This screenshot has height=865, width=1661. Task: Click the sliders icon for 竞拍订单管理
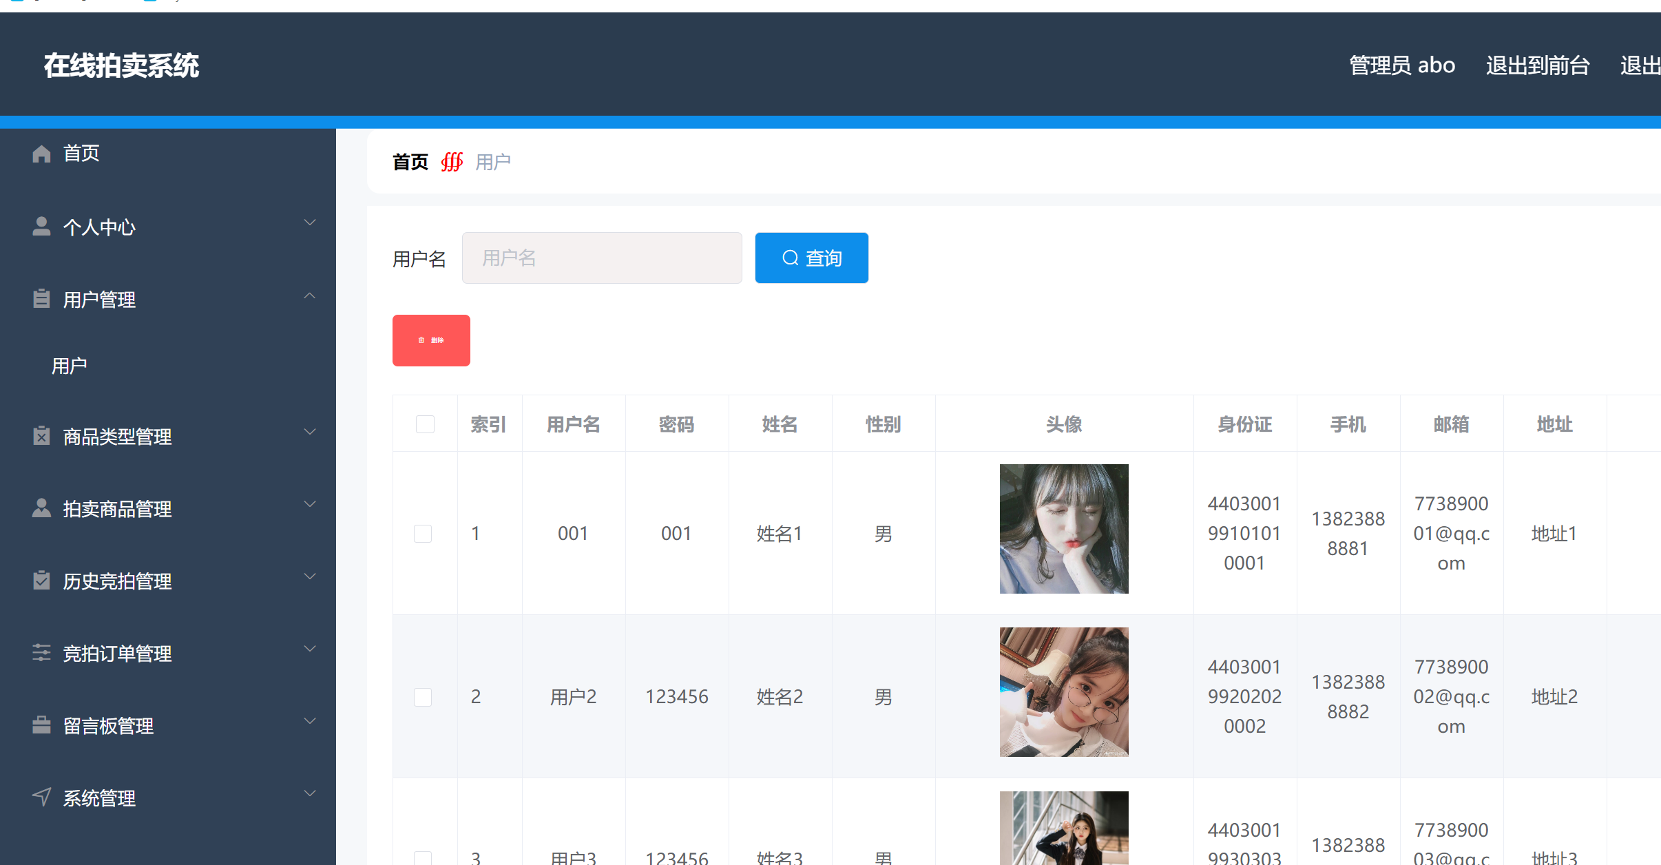click(41, 653)
